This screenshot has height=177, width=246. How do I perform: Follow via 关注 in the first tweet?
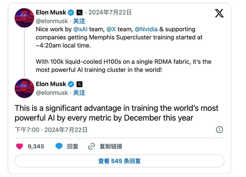coord(79,21)
